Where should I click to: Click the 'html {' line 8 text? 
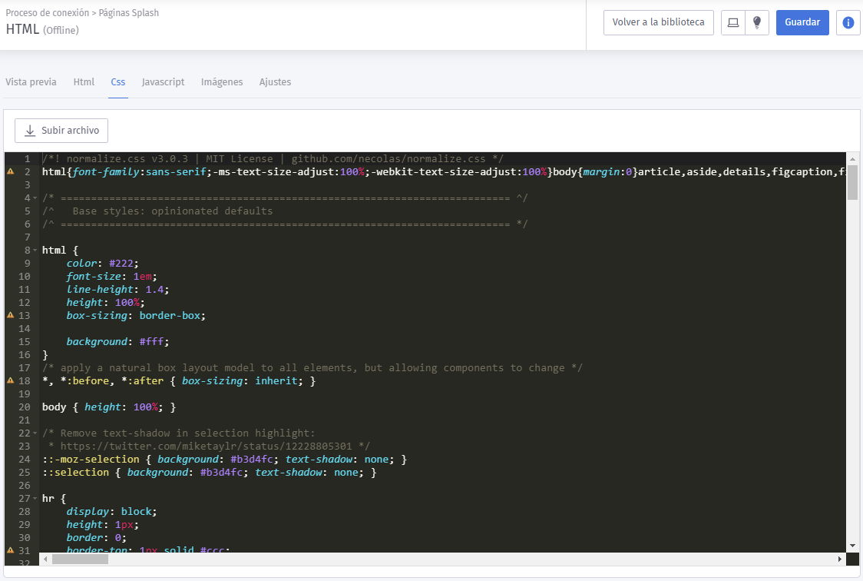click(x=60, y=251)
